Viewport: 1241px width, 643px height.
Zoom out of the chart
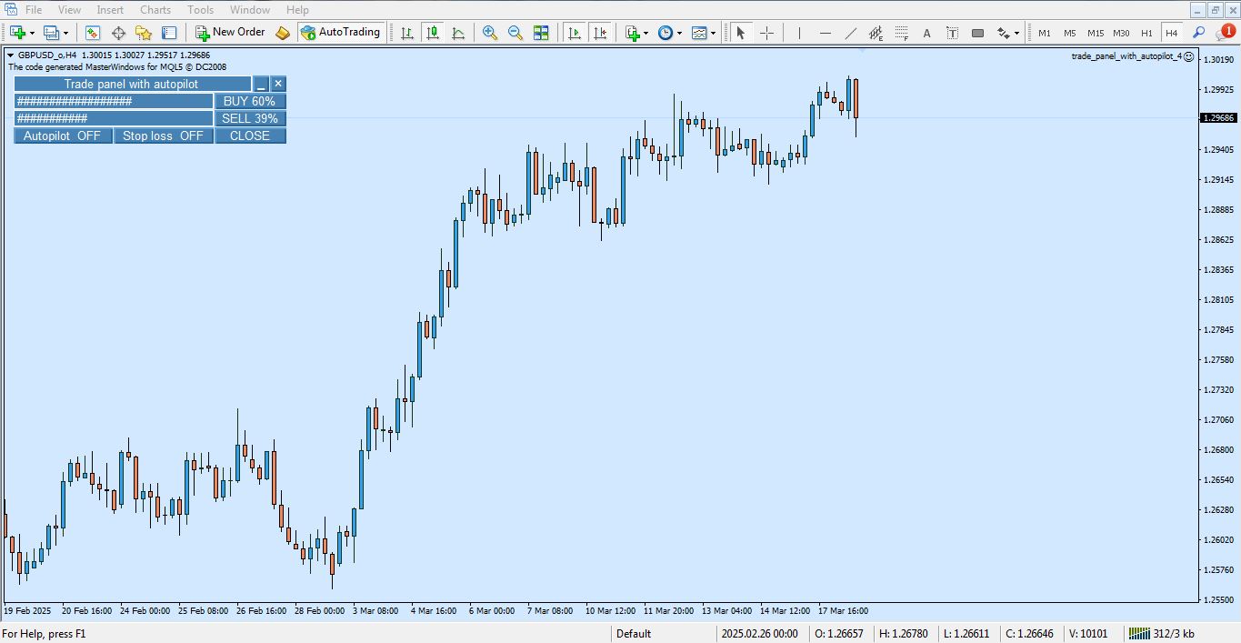coord(515,33)
